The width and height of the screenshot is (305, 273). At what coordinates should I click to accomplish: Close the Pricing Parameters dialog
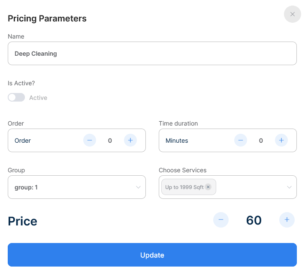(292, 14)
